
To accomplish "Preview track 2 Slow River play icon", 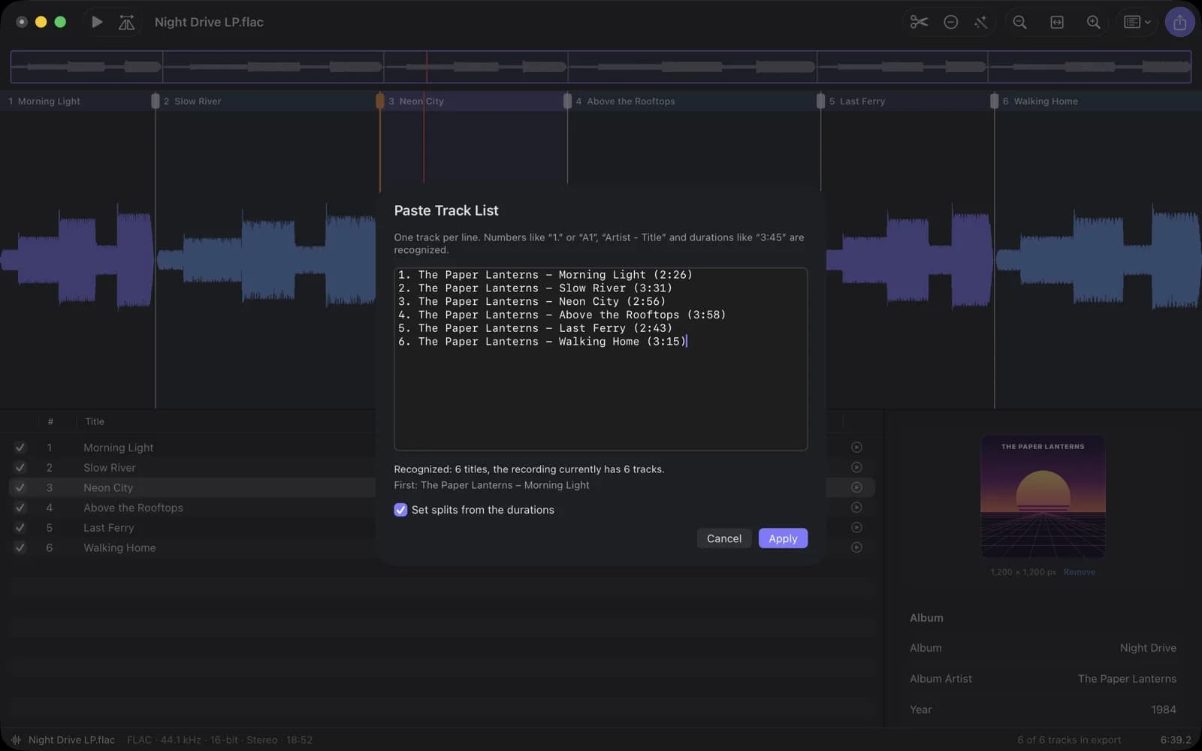I will click(856, 467).
